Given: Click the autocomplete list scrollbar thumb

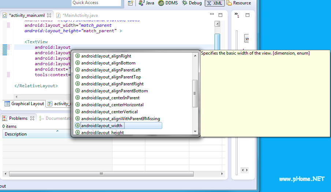Looking at the screenshot, I should (x=195, y=93).
